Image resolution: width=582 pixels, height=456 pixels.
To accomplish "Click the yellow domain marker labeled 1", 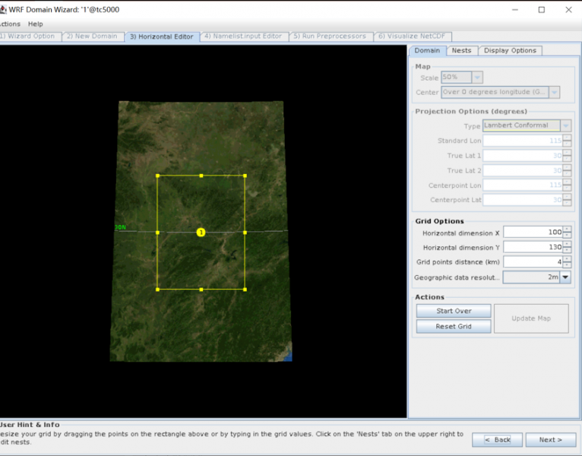I will point(201,233).
